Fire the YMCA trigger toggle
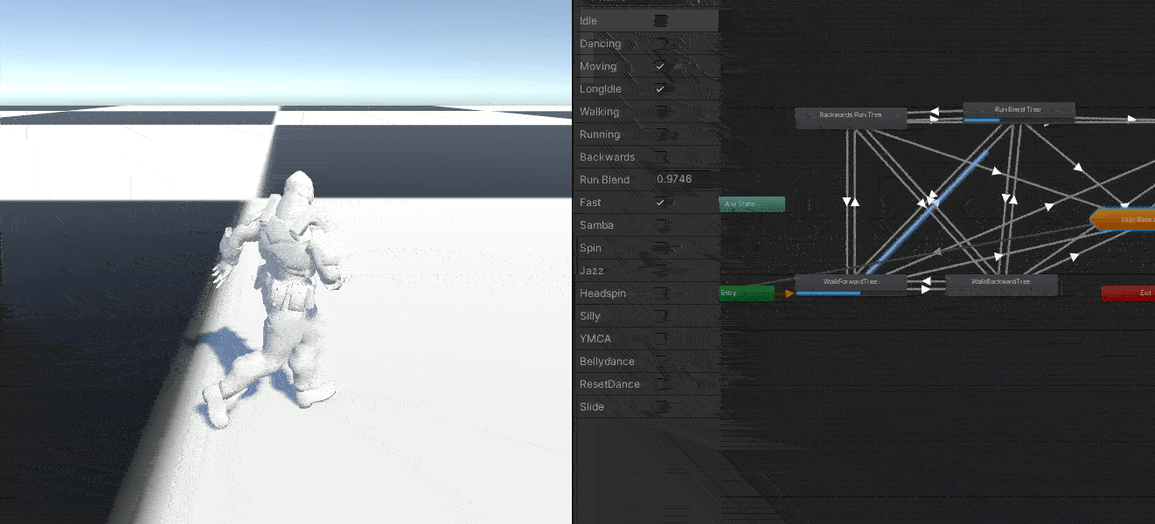Screen dimensions: 1155x524 pyautogui.click(x=661, y=338)
